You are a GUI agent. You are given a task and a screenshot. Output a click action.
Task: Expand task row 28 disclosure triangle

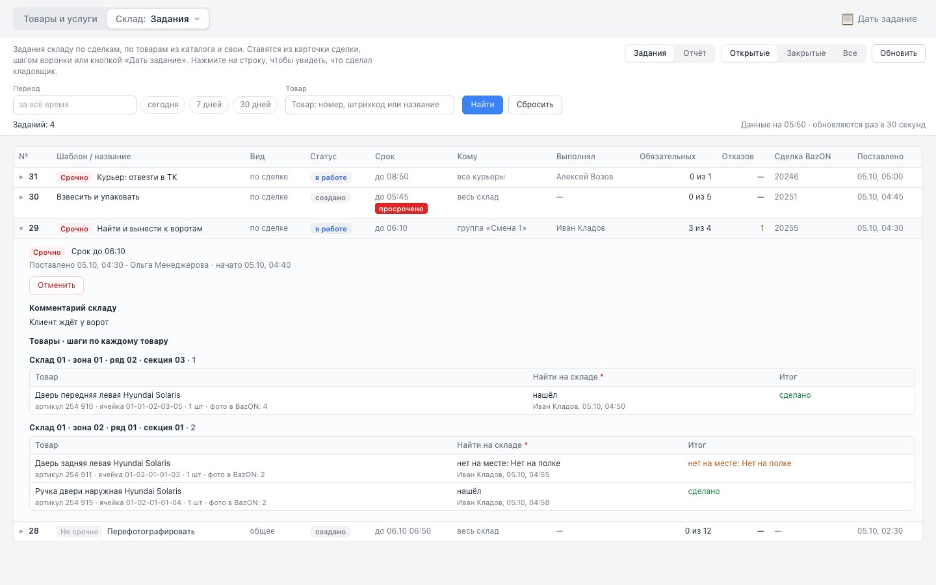[x=21, y=532]
